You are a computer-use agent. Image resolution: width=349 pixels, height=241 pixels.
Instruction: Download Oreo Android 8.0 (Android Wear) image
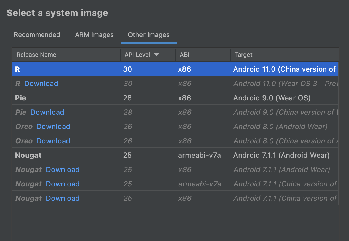point(53,127)
